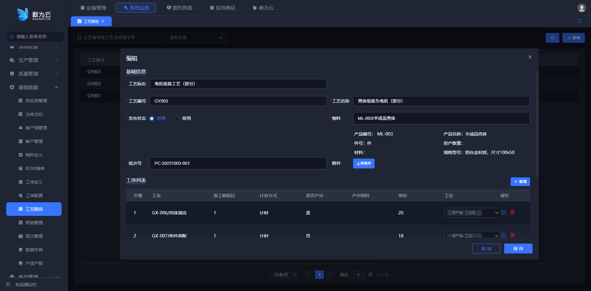Close the 工艺路线 tab with its X icon
The width and height of the screenshot is (591, 291).
(x=103, y=21)
